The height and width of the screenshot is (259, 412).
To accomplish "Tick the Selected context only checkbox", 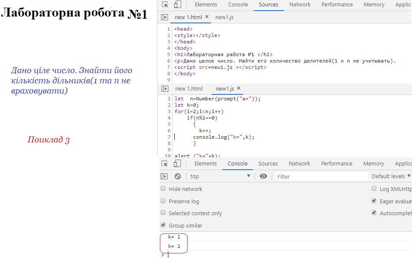I will coord(163,213).
